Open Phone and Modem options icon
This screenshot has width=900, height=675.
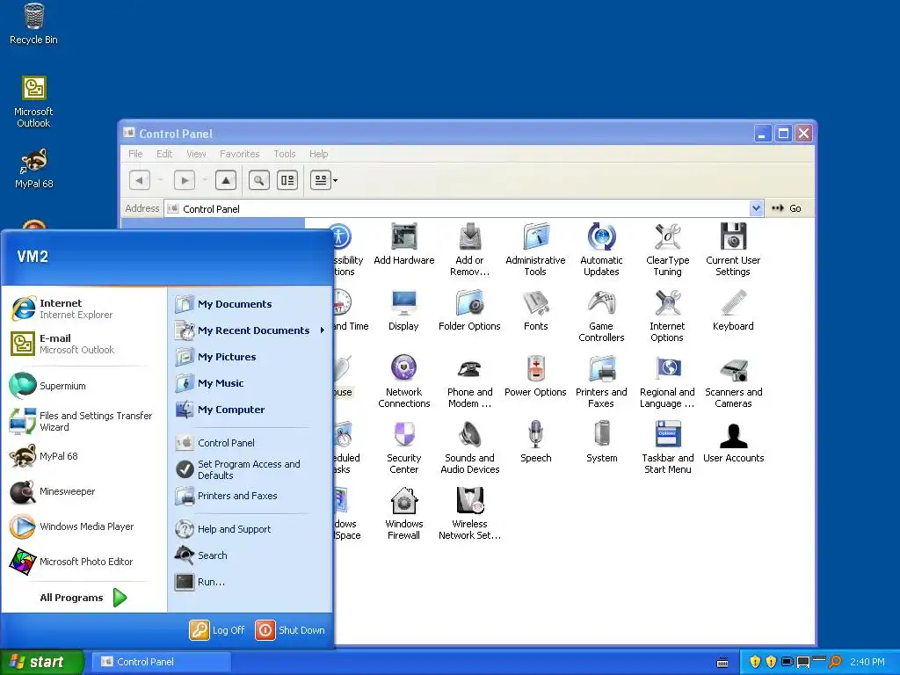click(469, 381)
